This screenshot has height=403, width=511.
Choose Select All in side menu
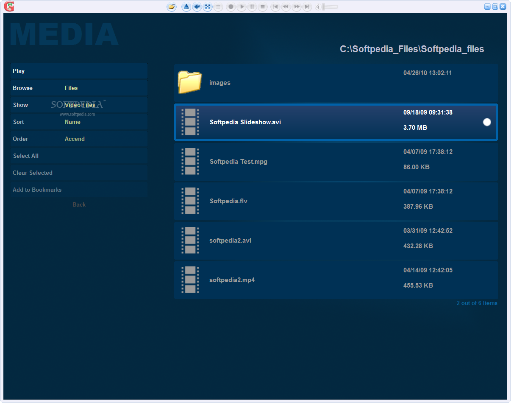click(x=79, y=156)
